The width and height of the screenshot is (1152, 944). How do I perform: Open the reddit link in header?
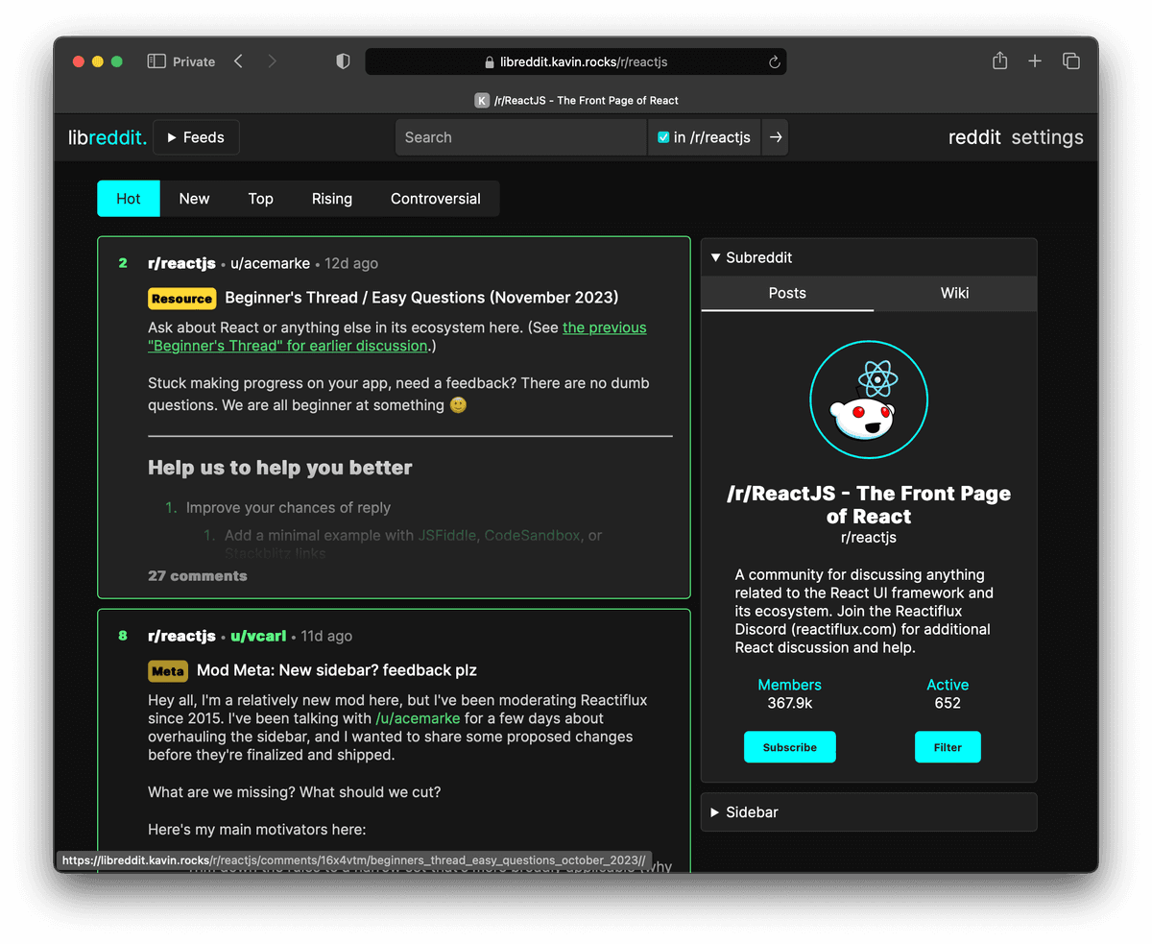[974, 137]
